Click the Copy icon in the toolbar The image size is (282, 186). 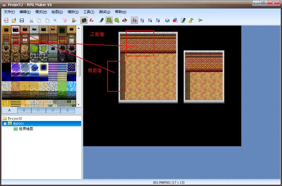[x=39, y=20]
